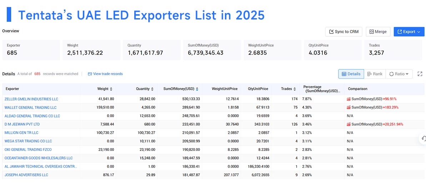This screenshot has width=426, height=183.
Task: Switch to the Rank view tab
Action: pos(375,74)
